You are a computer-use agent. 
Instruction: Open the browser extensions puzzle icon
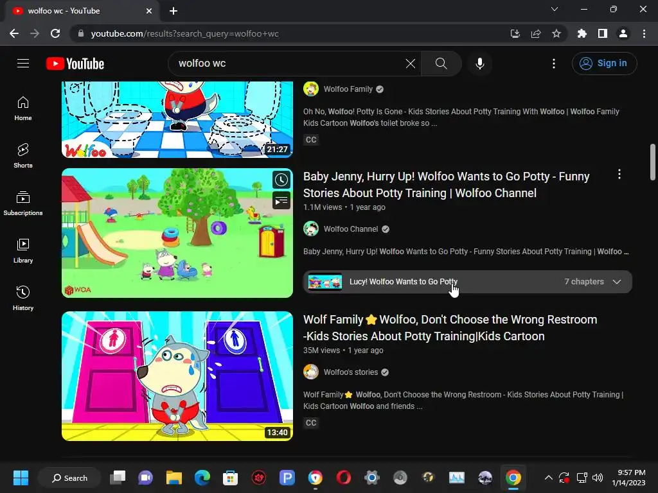[x=582, y=33]
